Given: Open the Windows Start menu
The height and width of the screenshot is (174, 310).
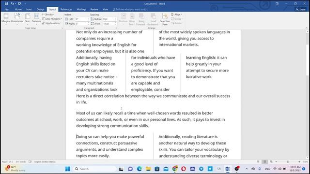Looking at the screenshot, I should (68, 169).
